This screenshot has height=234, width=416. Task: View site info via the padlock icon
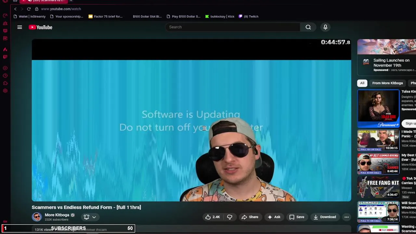(x=36, y=9)
